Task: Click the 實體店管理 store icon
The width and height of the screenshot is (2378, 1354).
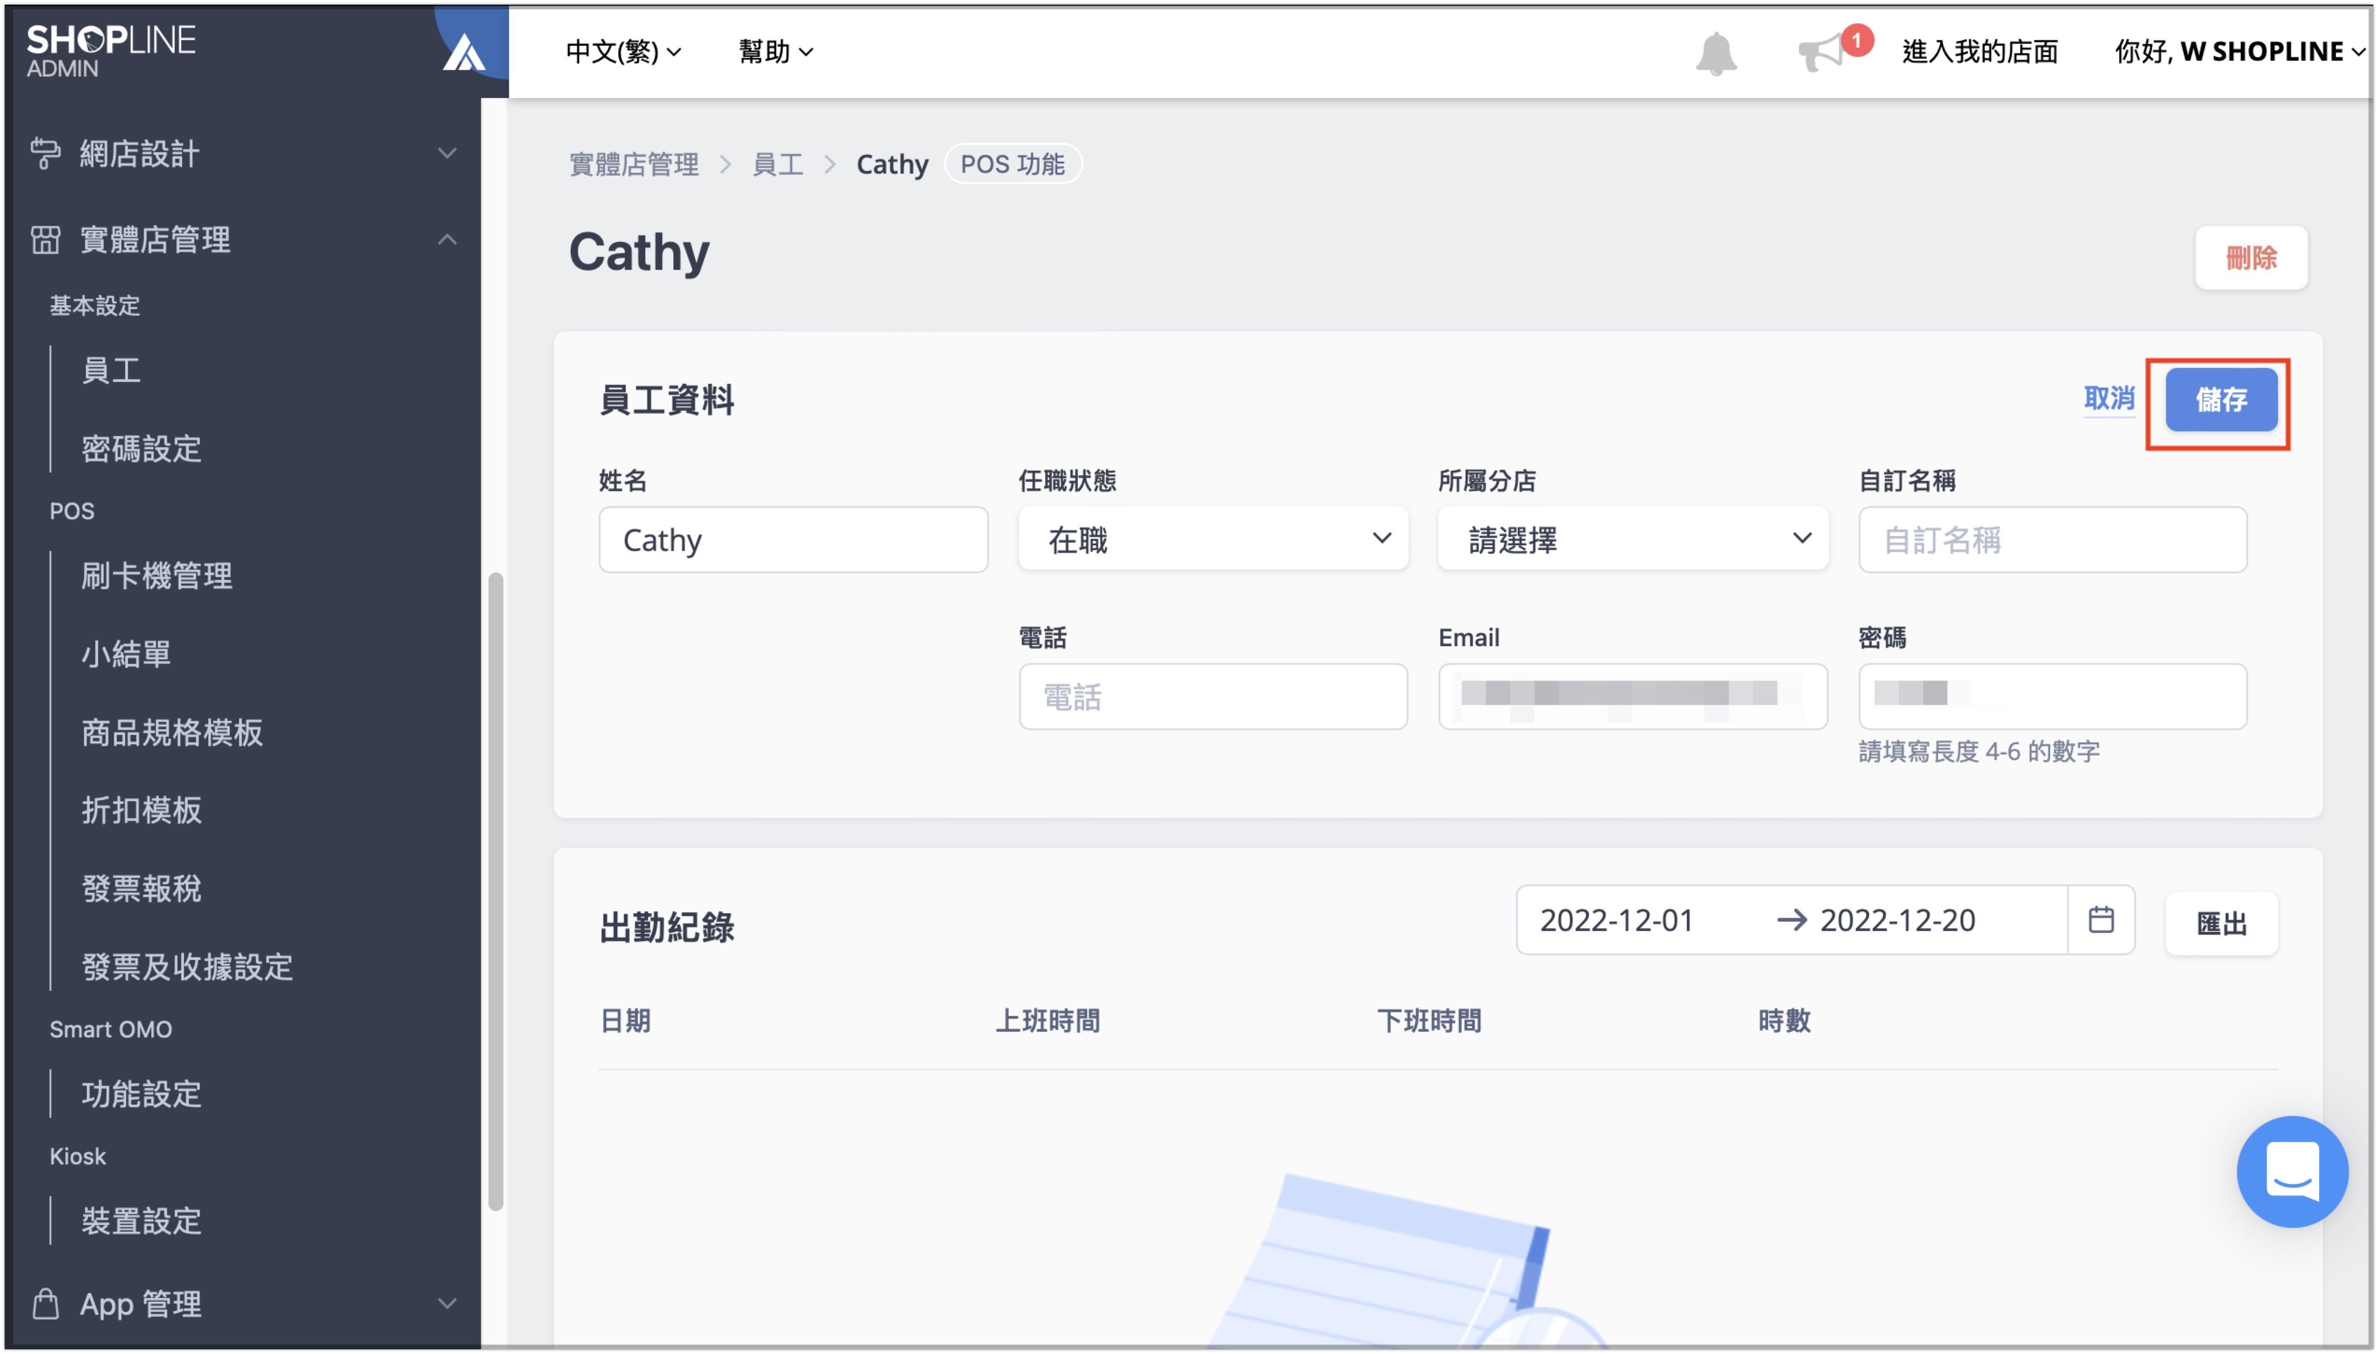Action: (45, 240)
